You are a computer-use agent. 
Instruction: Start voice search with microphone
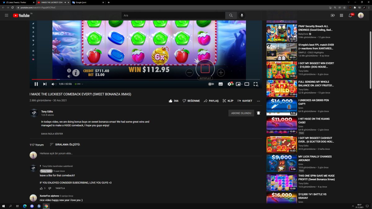pyautogui.click(x=242, y=15)
